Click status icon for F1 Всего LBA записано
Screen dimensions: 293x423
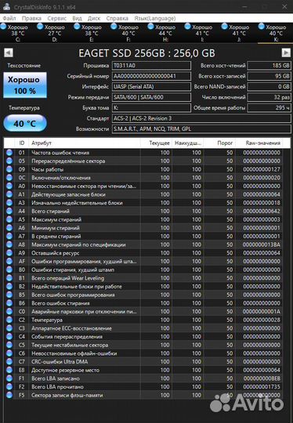(x=9, y=378)
